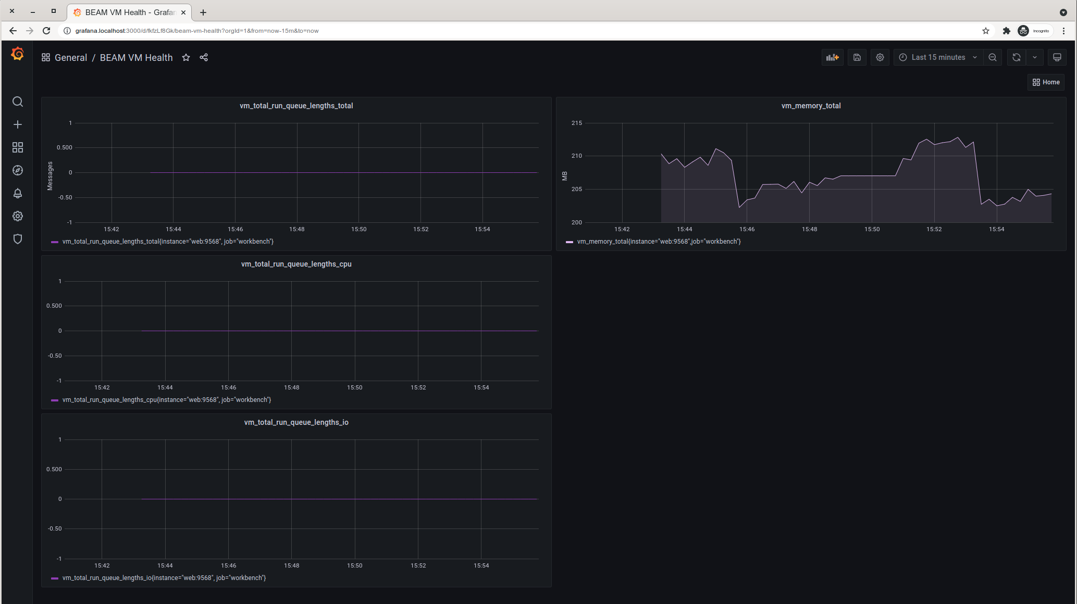
Task: Open the search dashboards icon
Action: coord(18,102)
